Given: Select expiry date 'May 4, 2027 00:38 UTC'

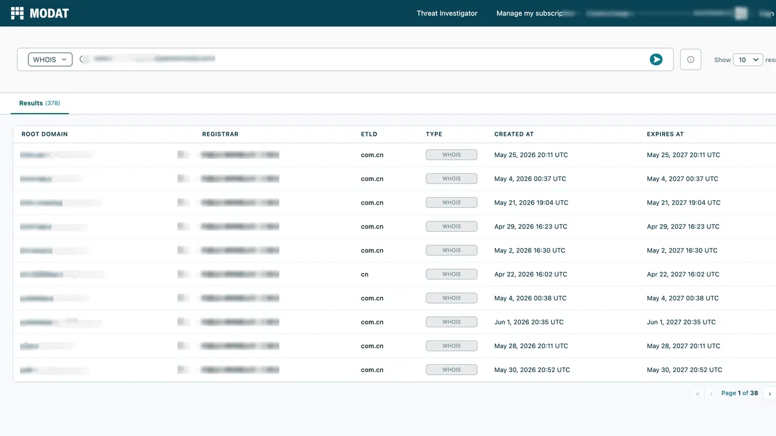Looking at the screenshot, I should (x=683, y=298).
